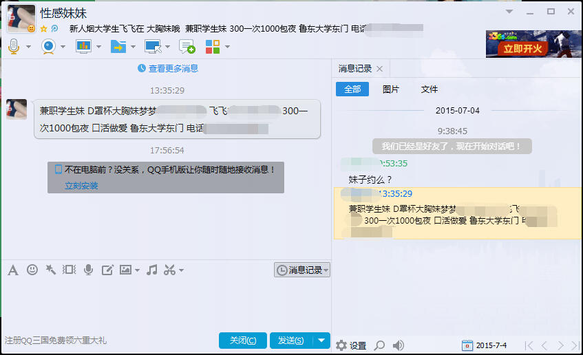Screen dimensions: 583x355
Task: Click 注册QQ三国免费领六重大礼 ad text
Action: [56, 340]
